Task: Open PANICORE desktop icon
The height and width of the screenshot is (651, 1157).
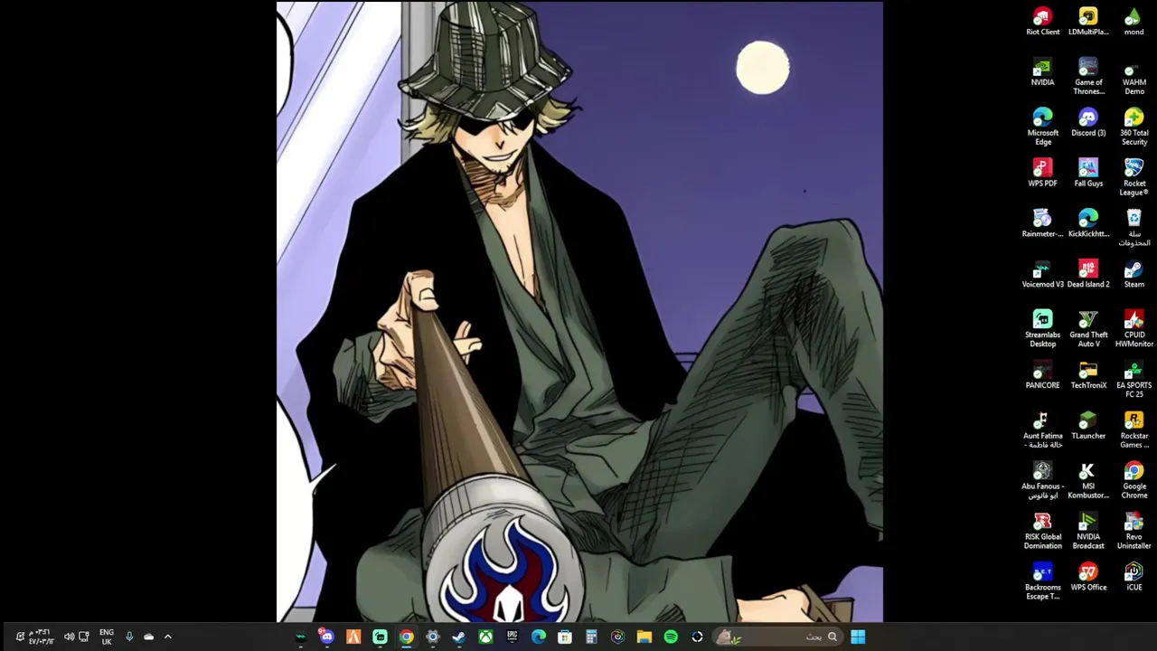Action: (1042, 376)
